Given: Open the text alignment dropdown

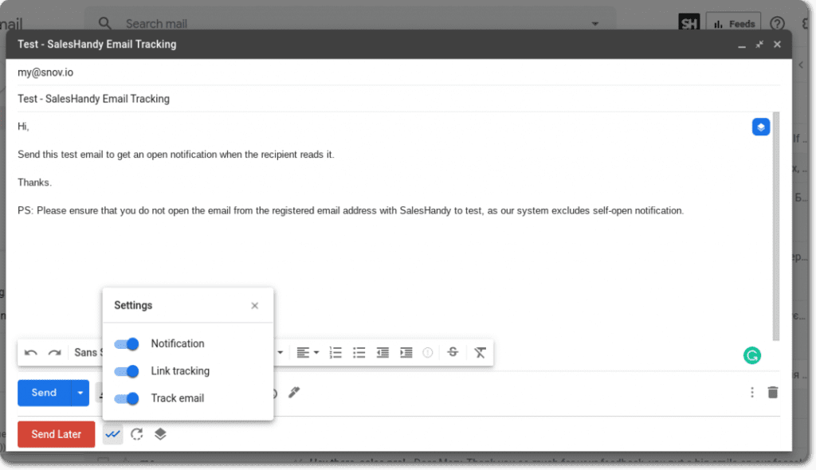Looking at the screenshot, I should pyautogui.click(x=306, y=352).
